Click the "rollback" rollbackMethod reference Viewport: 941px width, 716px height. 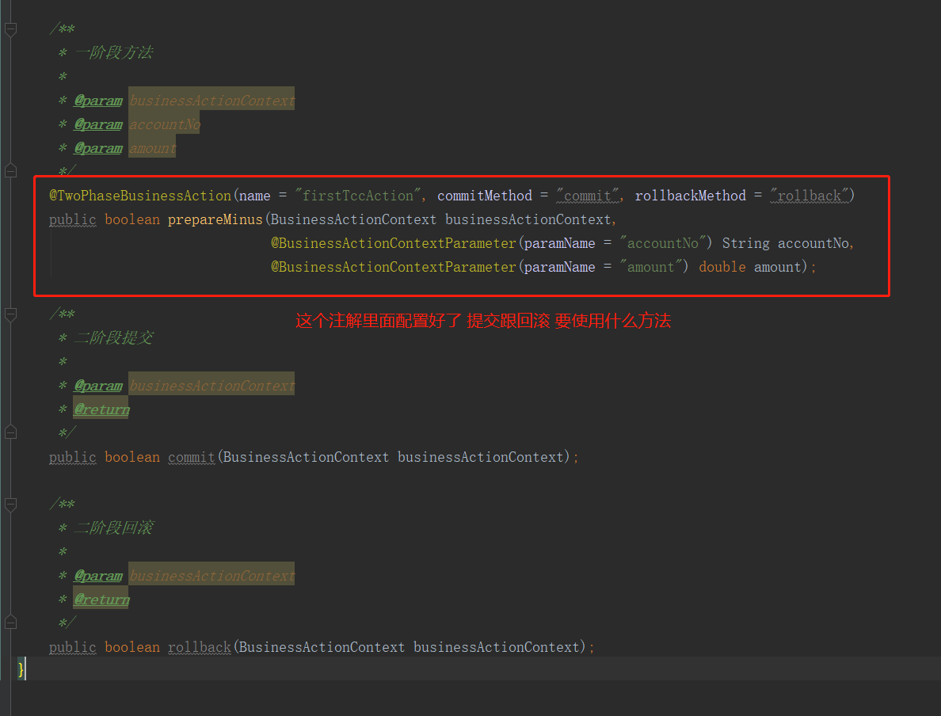tap(810, 196)
